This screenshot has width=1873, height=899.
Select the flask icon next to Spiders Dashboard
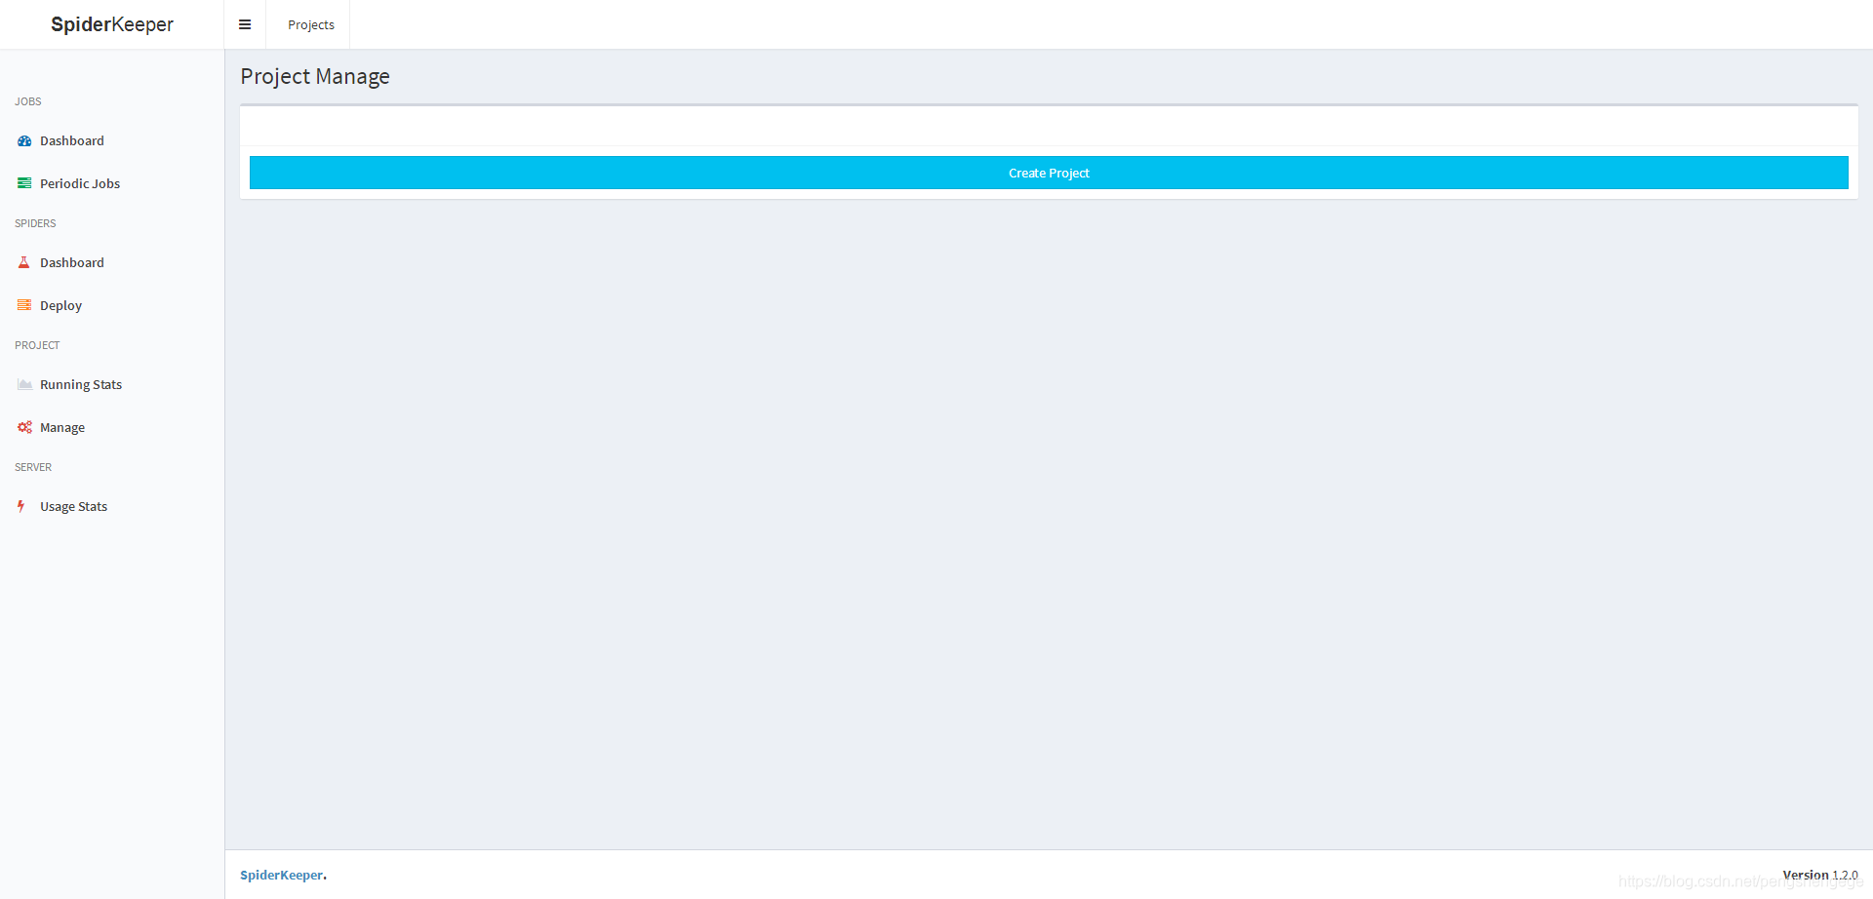tap(23, 262)
